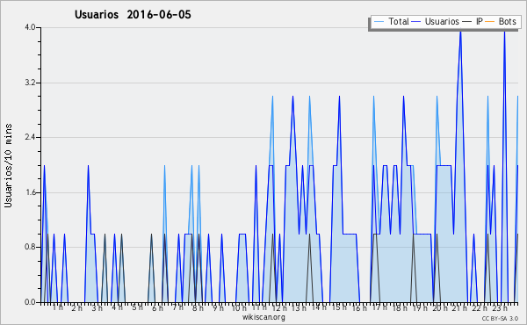
Task: Click the 21 h x-axis label
Action: [460, 307]
